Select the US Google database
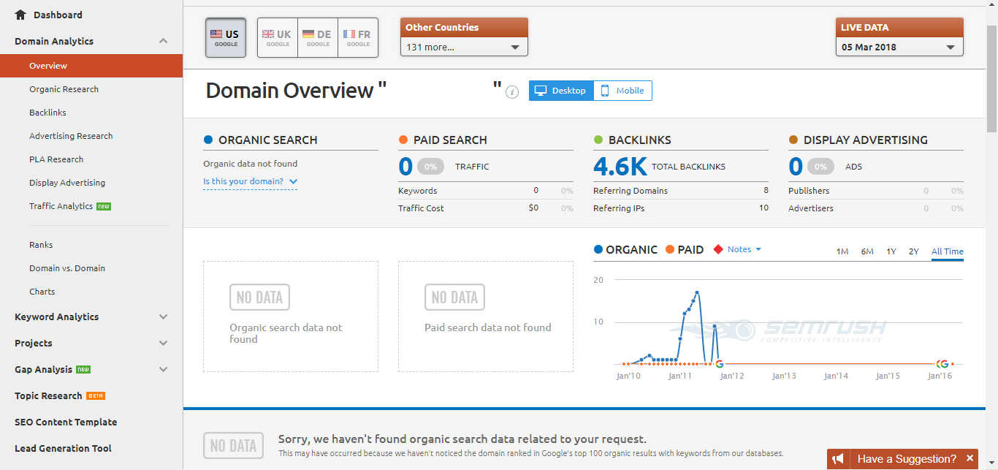The image size is (998, 470). coord(226,38)
